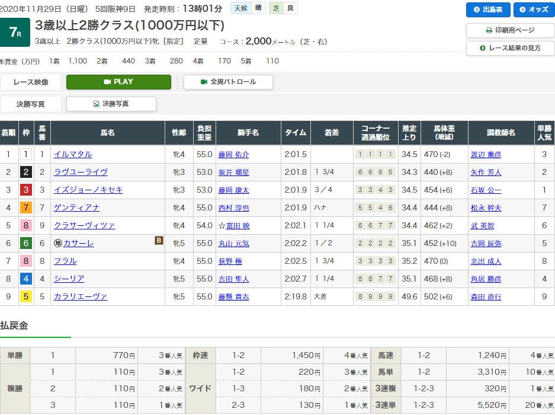Open the 印刷用ページ printable page
The height and width of the screenshot is (415, 555).
pos(510,30)
